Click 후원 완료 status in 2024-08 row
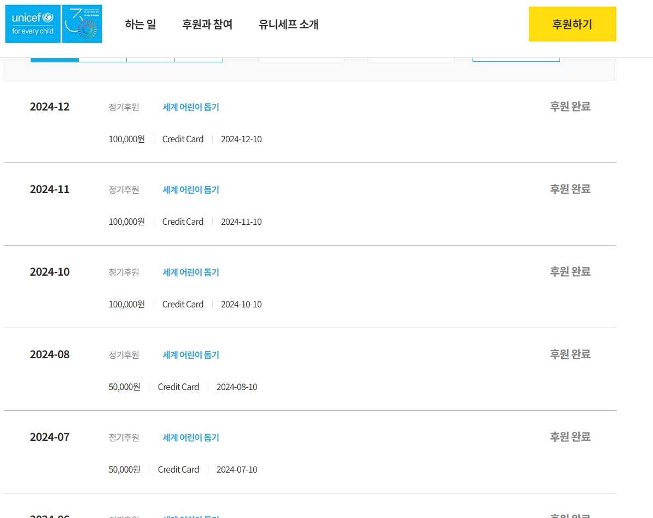 (570, 354)
